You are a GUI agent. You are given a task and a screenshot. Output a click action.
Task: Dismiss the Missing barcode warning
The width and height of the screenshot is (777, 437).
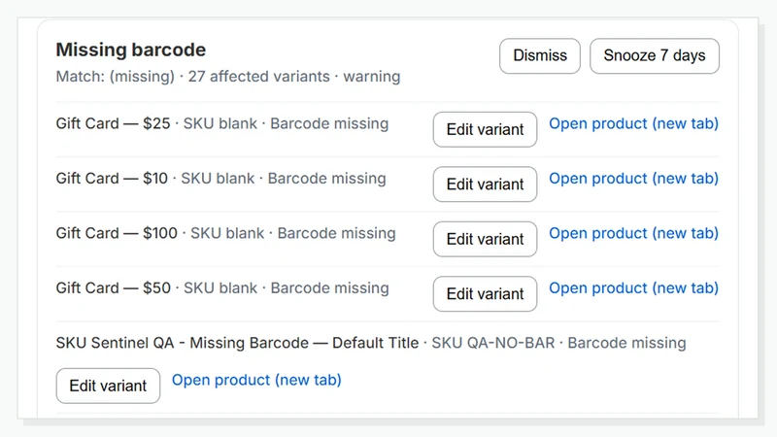tap(540, 56)
